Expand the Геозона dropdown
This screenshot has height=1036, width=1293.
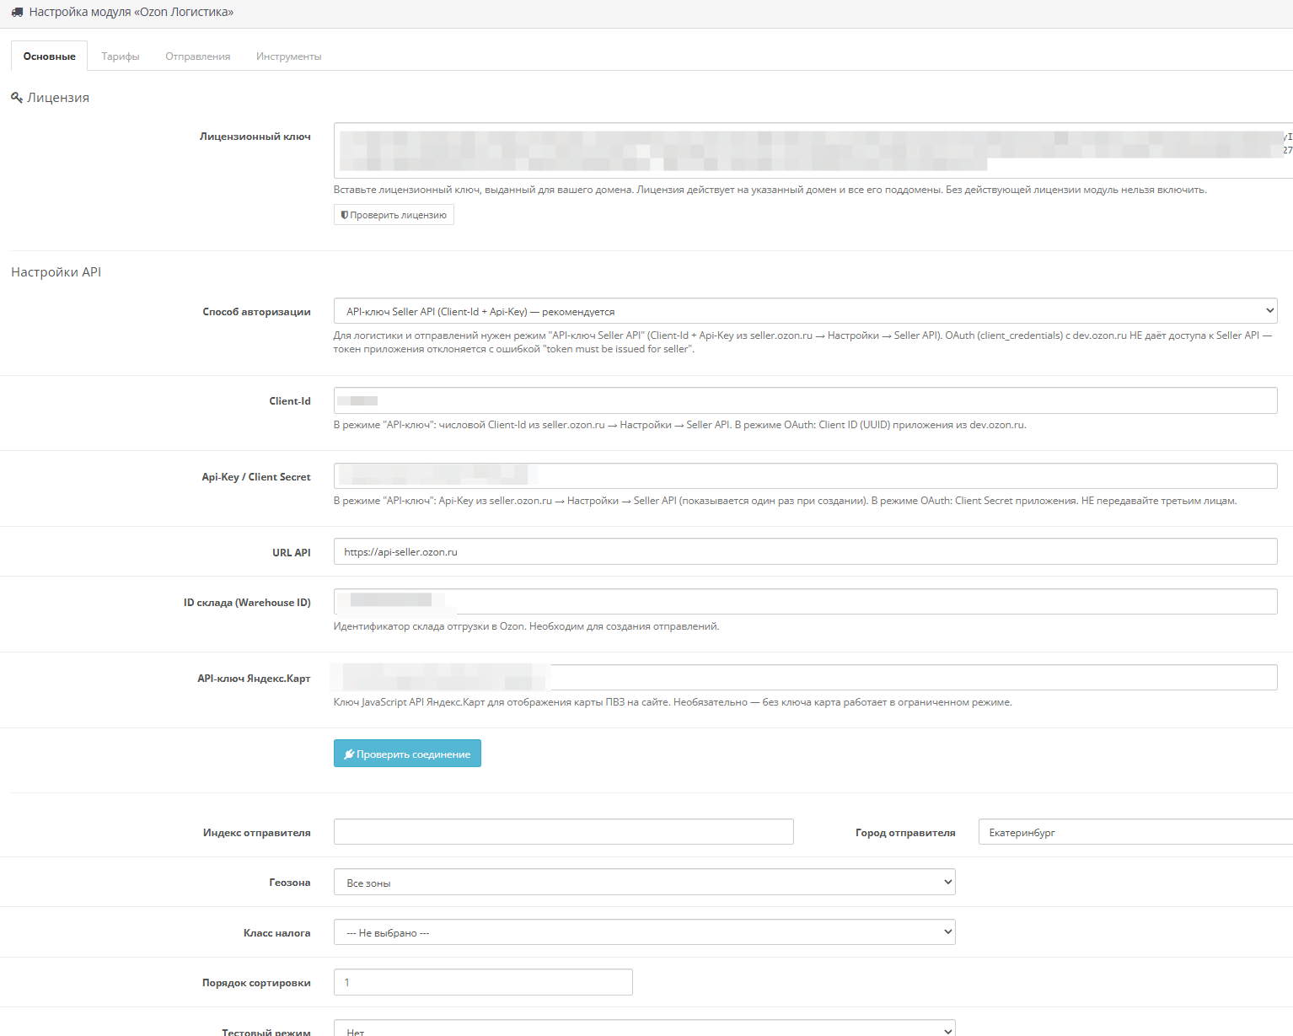click(x=645, y=883)
